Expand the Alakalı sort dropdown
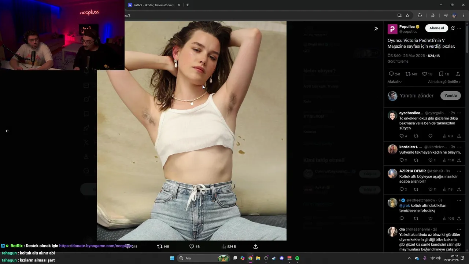 pos(395,82)
